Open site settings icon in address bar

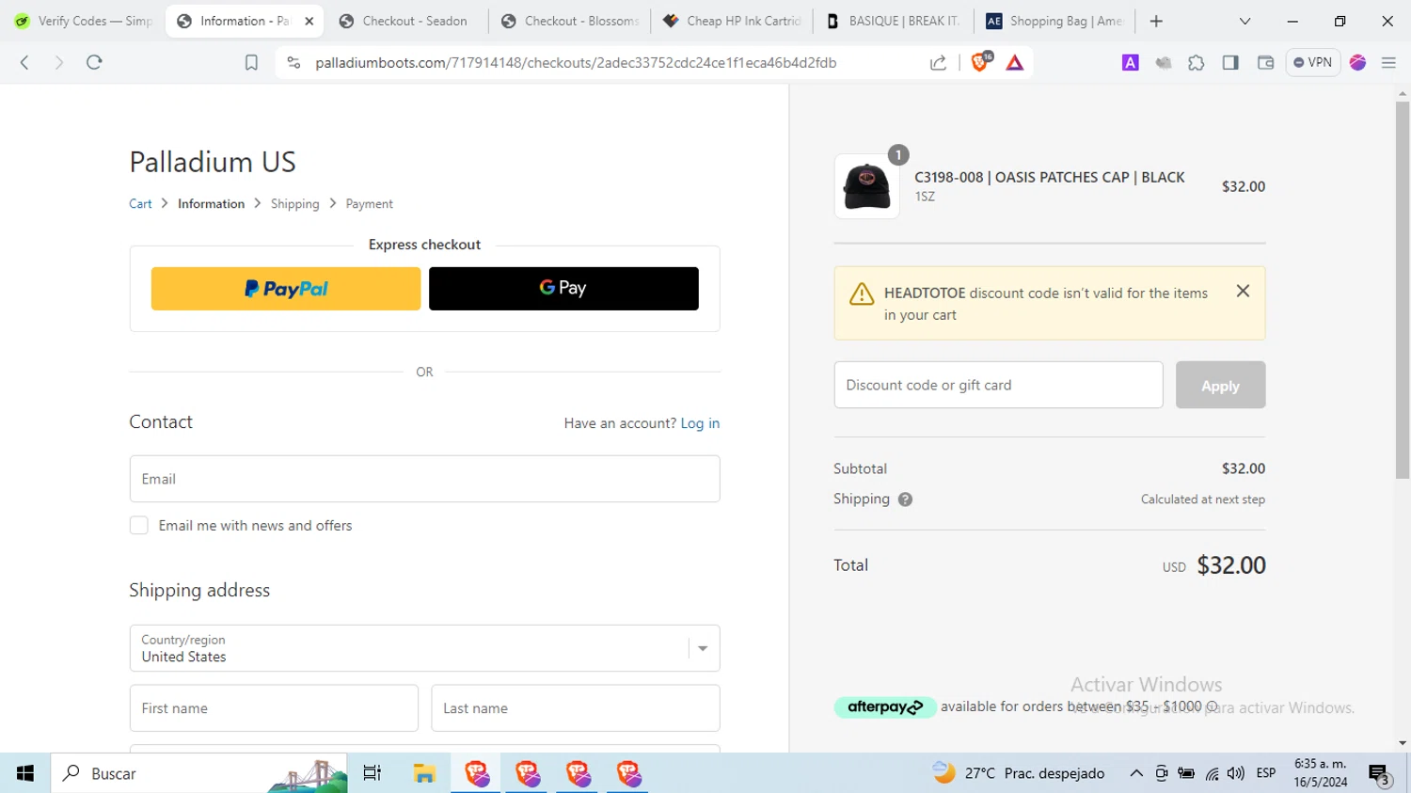[x=293, y=62]
